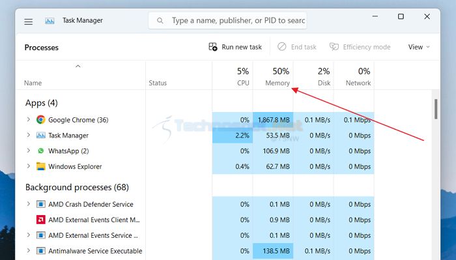Viewport: 456px width, 260px height.
Task: Click Efficiency mode button
Action: [x=360, y=47]
